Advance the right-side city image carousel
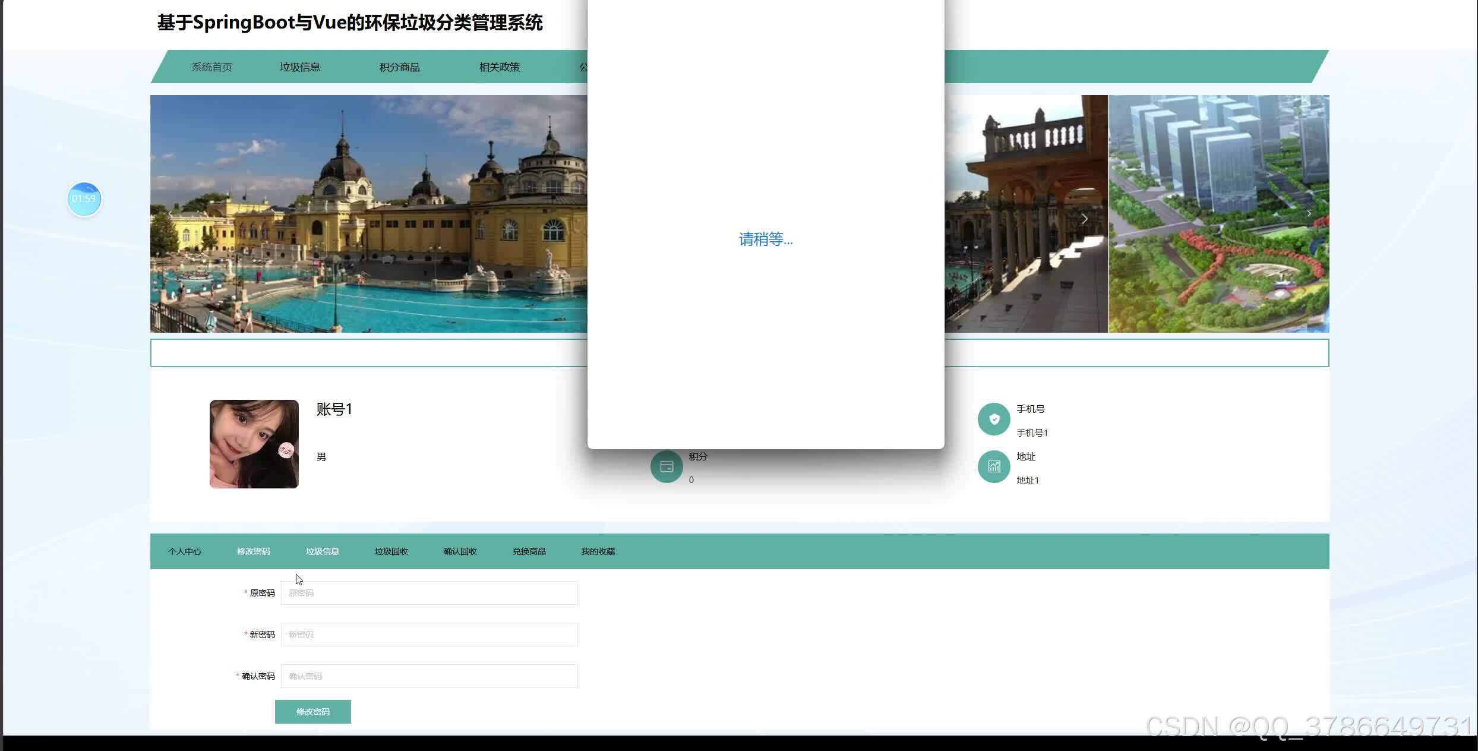 pyautogui.click(x=1309, y=213)
